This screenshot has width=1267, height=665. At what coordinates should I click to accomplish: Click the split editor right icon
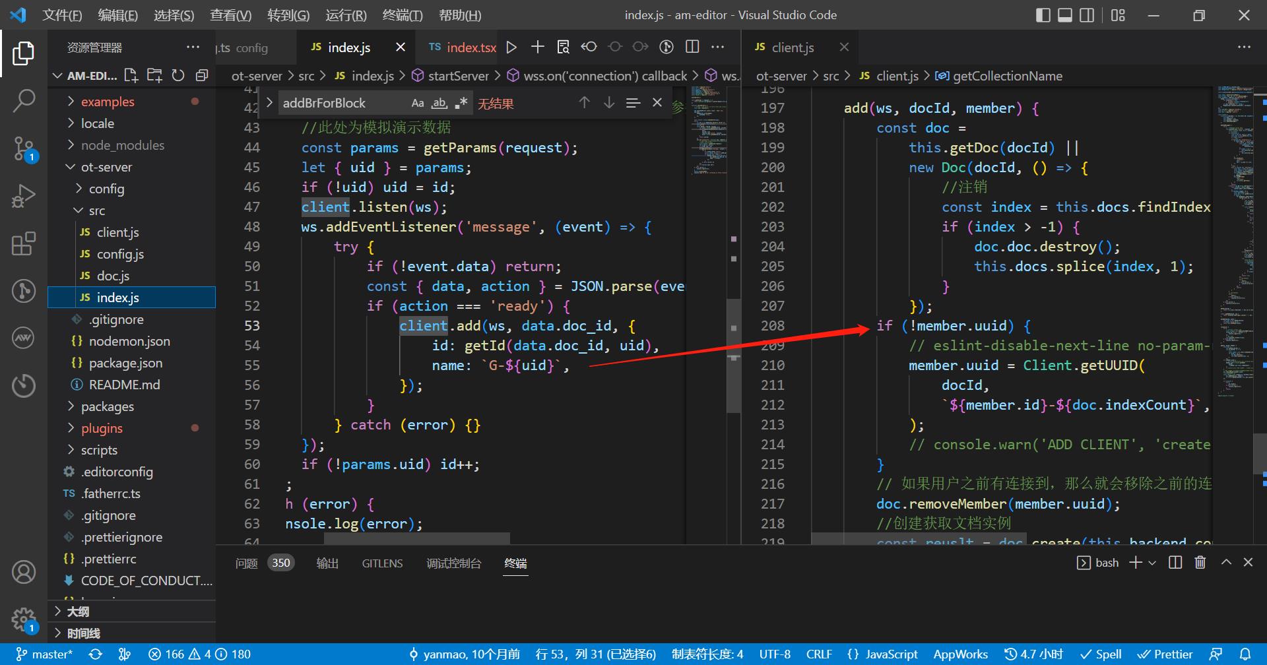tap(692, 47)
